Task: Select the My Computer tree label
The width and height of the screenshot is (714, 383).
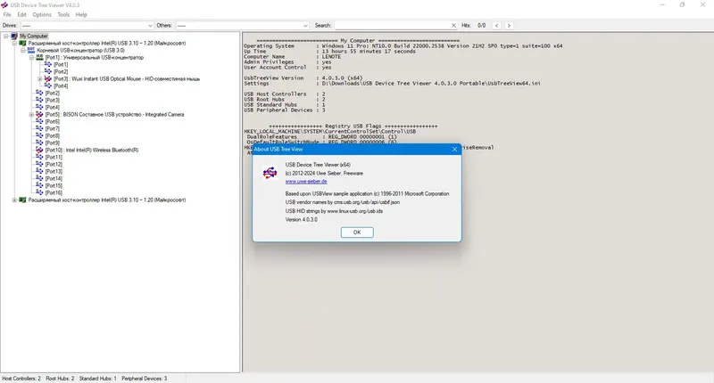Action: (34, 36)
